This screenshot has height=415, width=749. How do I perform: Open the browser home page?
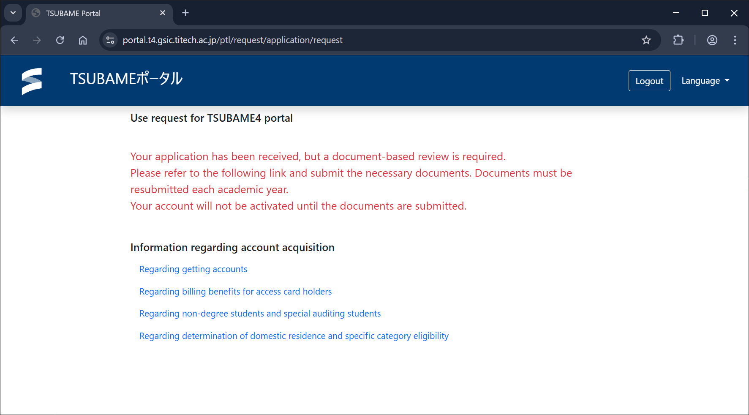tap(83, 40)
